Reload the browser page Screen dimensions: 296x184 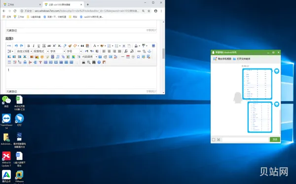point(15,11)
